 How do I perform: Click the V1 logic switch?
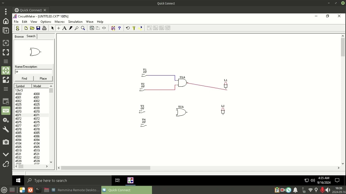click(x=144, y=75)
